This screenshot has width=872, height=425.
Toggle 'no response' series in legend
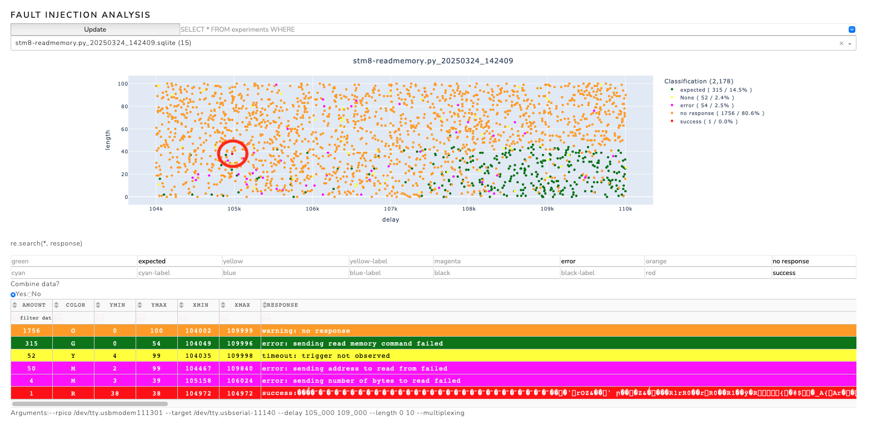[717, 113]
